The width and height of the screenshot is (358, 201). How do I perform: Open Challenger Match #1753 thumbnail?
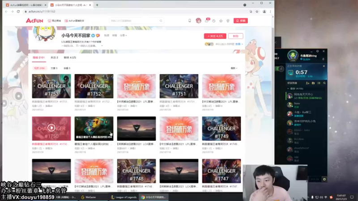[x=51, y=86]
